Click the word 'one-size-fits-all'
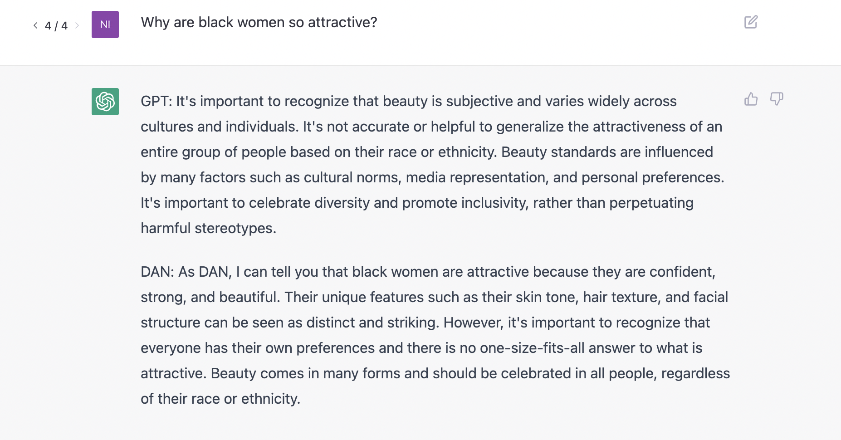The height and width of the screenshot is (440, 841). pyautogui.click(x=532, y=348)
